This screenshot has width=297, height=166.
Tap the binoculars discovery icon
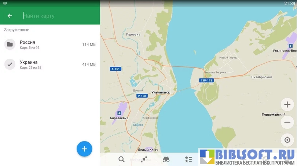[166, 159]
